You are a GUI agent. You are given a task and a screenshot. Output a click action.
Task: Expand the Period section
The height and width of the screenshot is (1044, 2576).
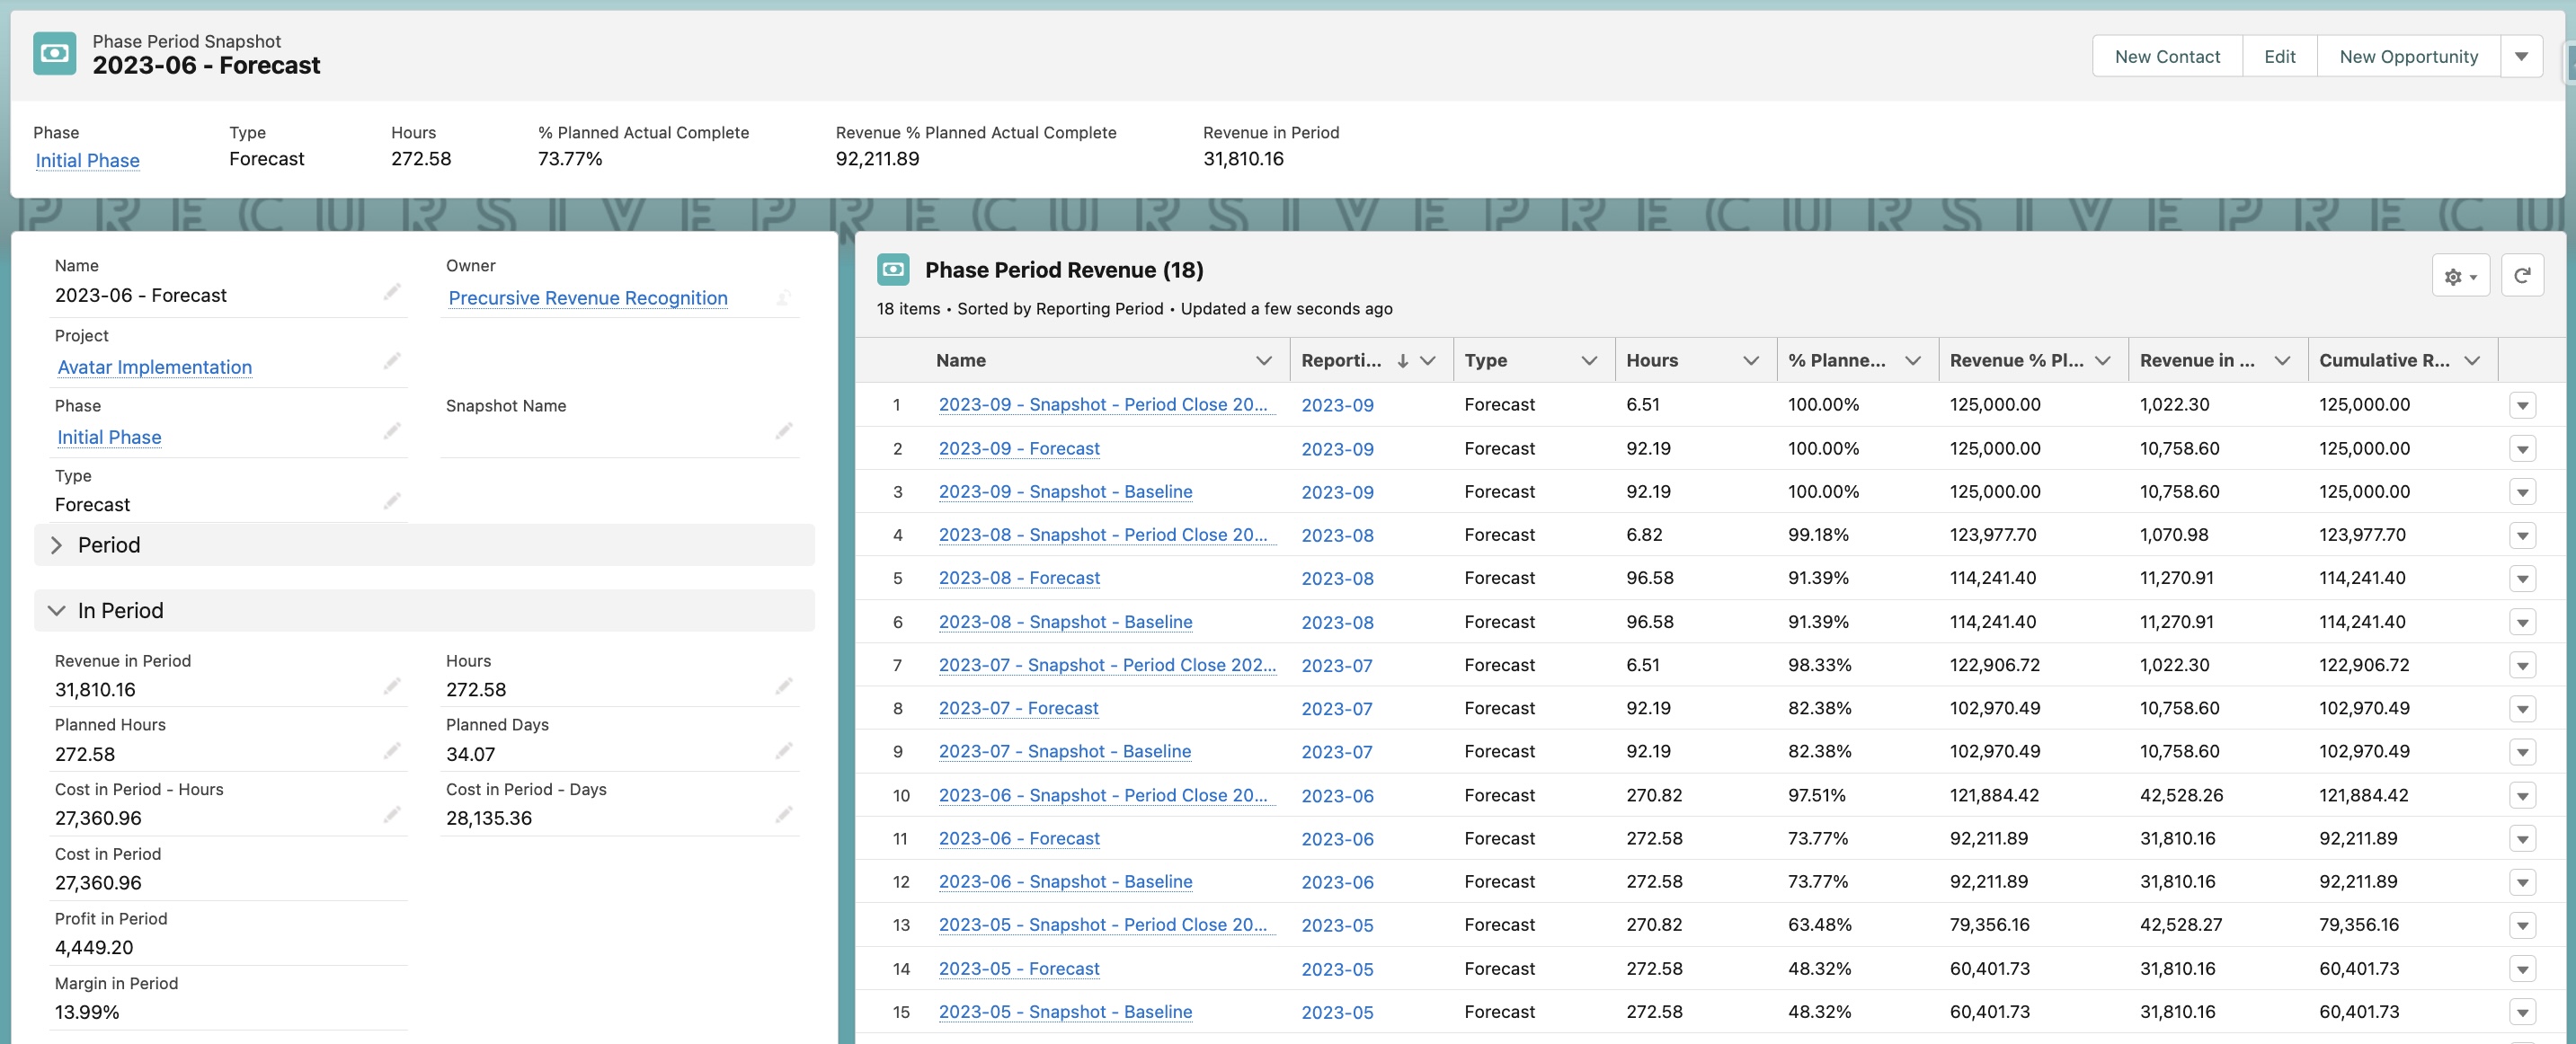pos(57,544)
